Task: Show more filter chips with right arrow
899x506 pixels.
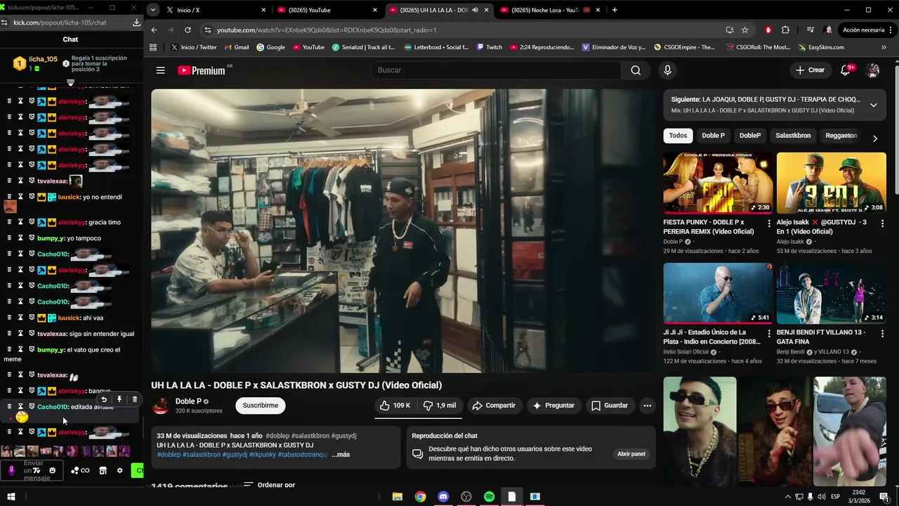Action: (x=874, y=138)
